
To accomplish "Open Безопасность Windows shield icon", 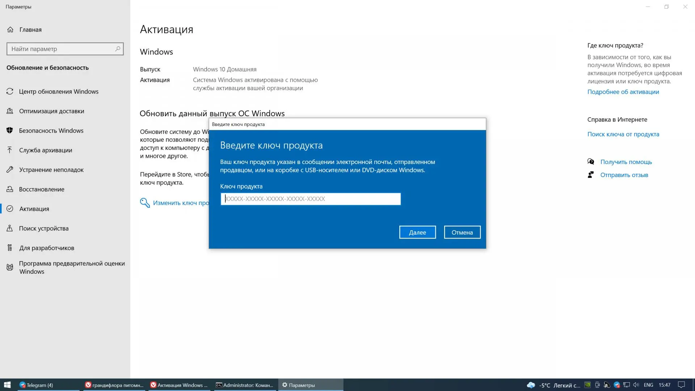I will point(10,131).
